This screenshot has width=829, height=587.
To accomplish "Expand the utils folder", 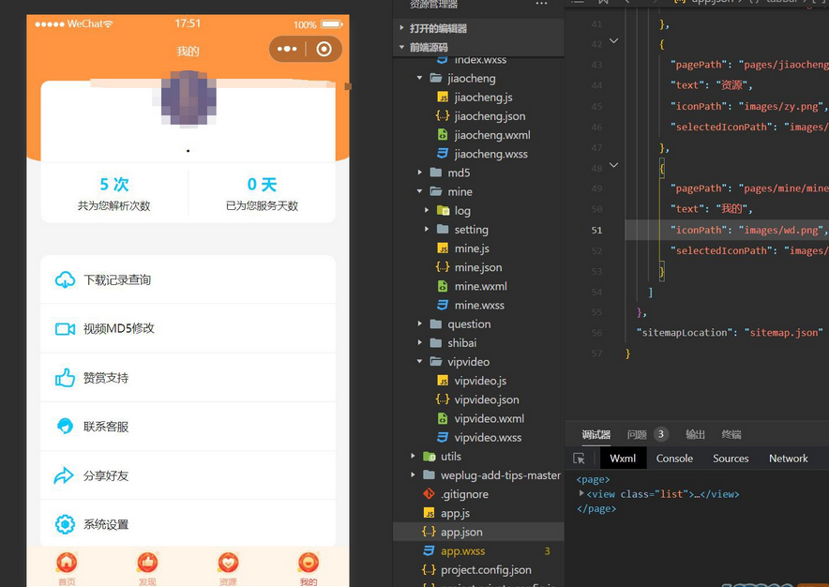I will coord(413,457).
